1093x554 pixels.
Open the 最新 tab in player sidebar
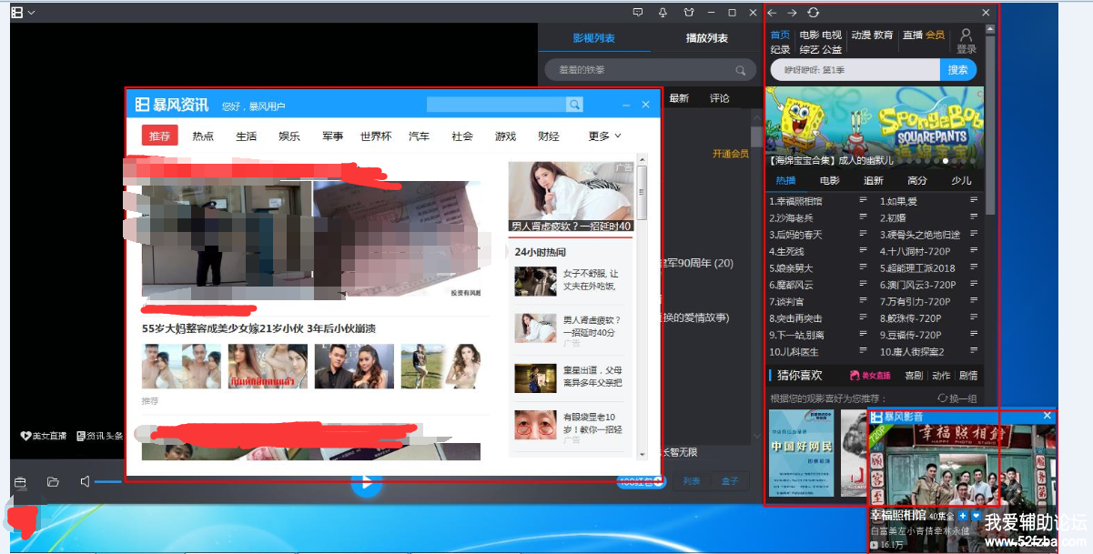pos(679,98)
